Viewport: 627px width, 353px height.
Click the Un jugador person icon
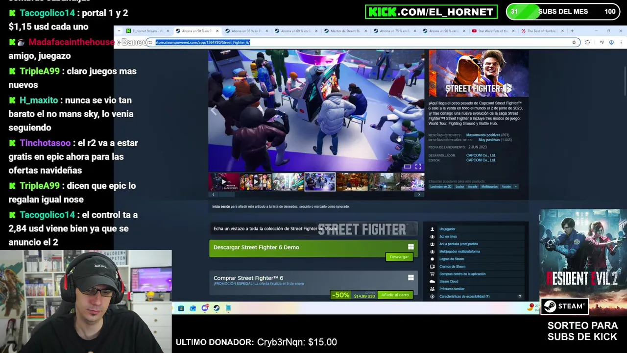(x=432, y=229)
